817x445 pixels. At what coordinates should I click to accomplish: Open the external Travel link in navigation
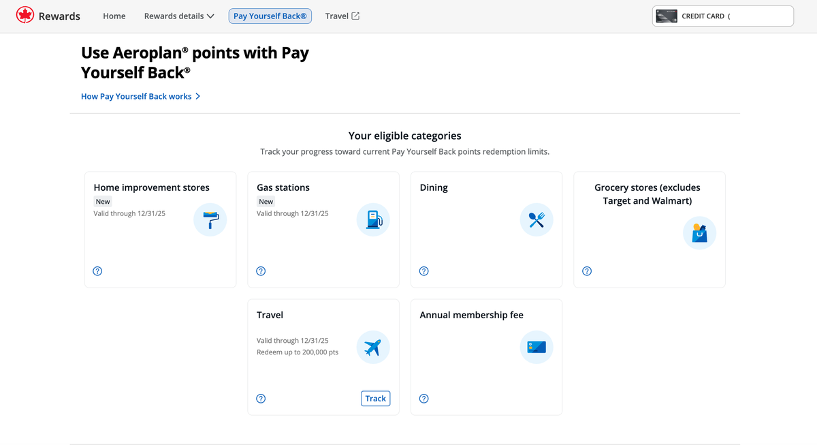coord(342,16)
